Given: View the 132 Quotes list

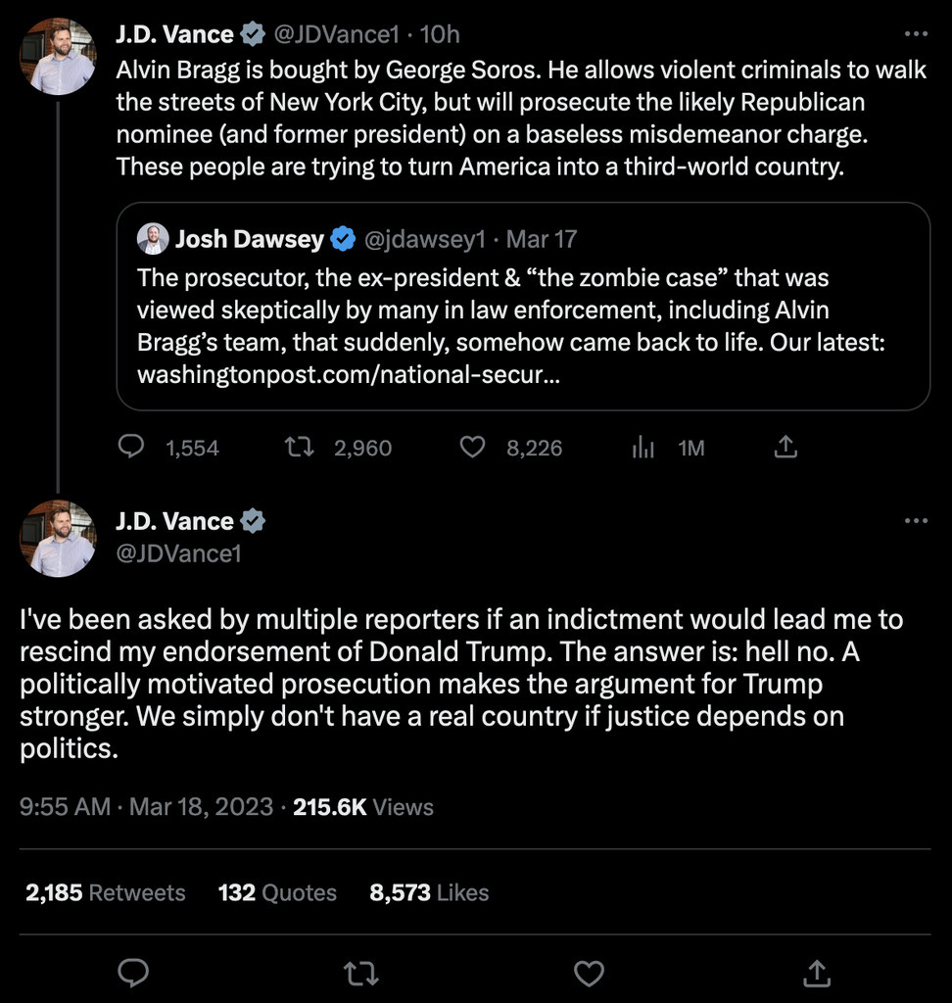Looking at the screenshot, I should click(x=277, y=892).
